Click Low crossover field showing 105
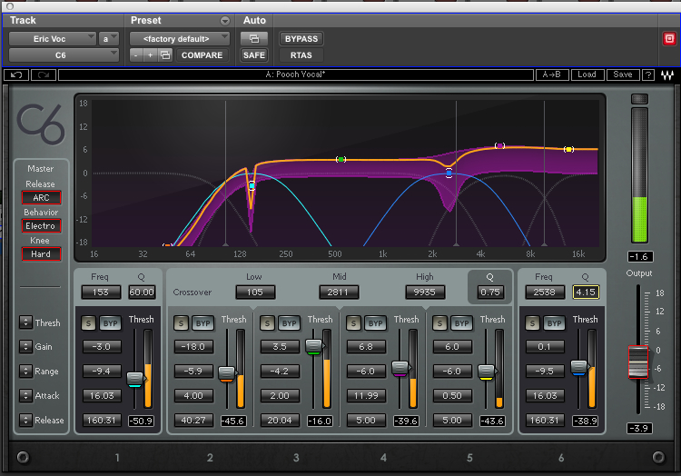Image resolution: width=681 pixels, height=476 pixels. [255, 293]
